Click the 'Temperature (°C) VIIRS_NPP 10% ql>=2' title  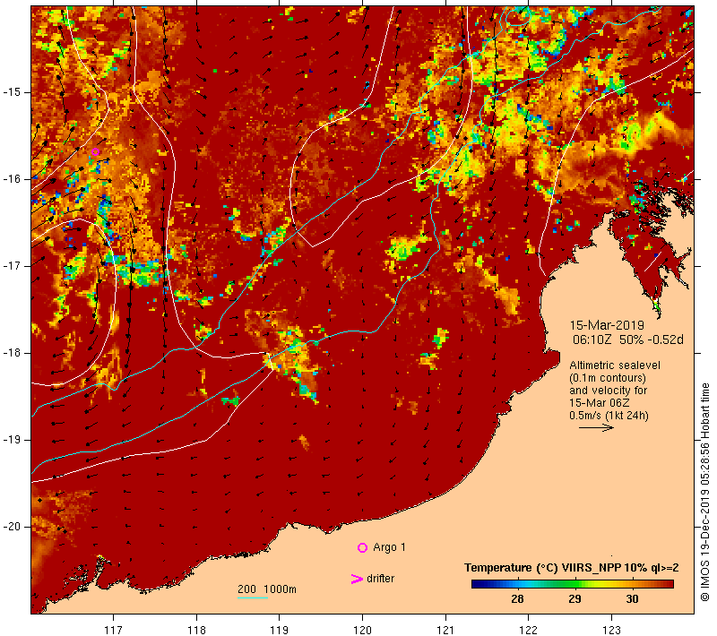[572, 568]
